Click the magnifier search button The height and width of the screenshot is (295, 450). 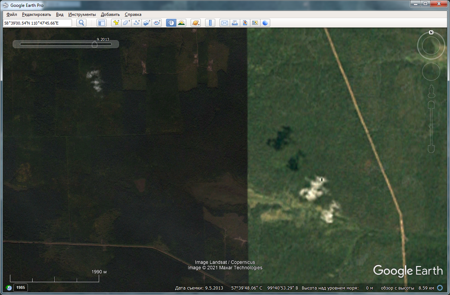coord(81,23)
